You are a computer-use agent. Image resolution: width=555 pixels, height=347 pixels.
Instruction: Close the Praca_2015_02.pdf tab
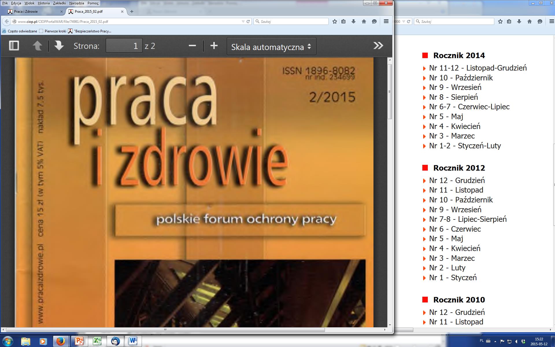[x=122, y=12]
